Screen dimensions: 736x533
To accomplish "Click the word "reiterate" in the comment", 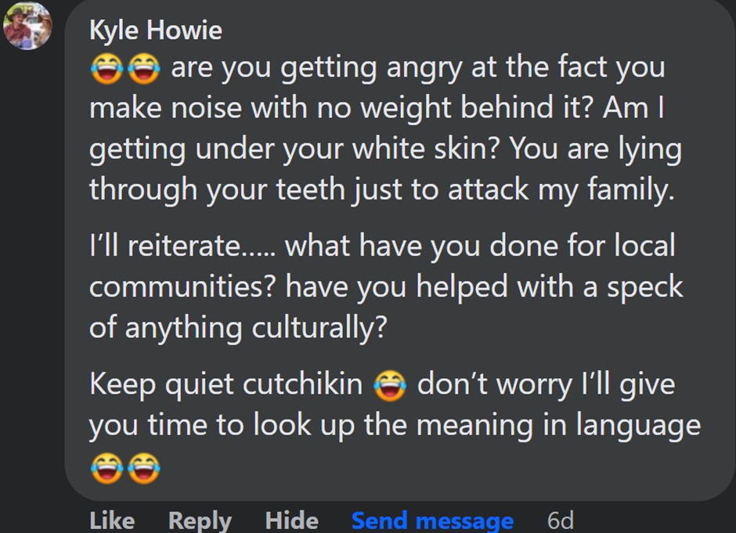I will pyautogui.click(x=186, y=247).
